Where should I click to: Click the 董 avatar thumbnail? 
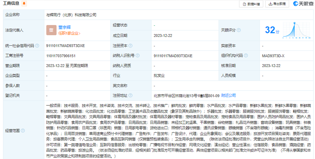[x=51, y=30]
